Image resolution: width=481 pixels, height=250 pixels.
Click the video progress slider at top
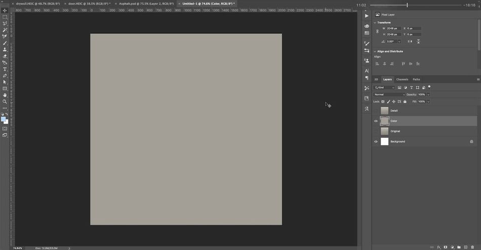click(x=416, y=5)
